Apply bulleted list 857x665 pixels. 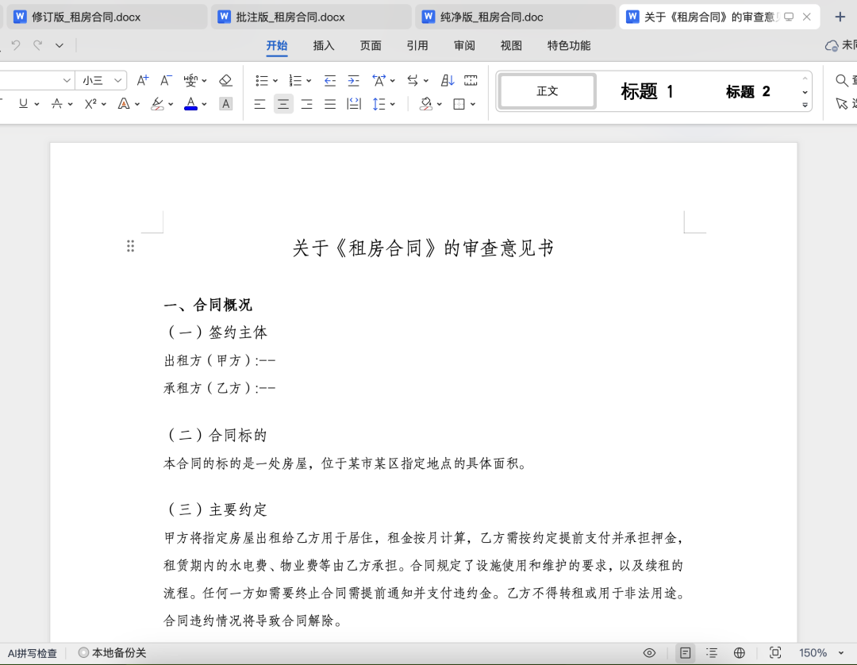(x=262, y=81)
